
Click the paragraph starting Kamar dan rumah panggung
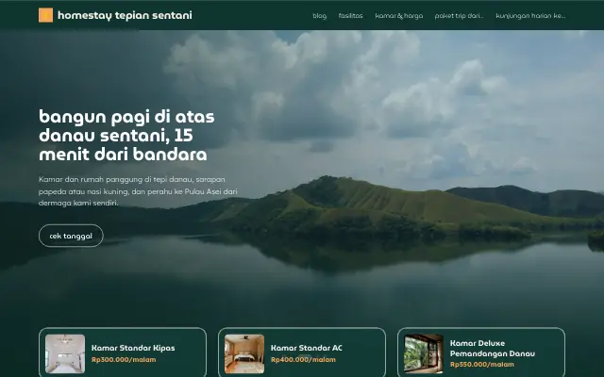(138, 191)
